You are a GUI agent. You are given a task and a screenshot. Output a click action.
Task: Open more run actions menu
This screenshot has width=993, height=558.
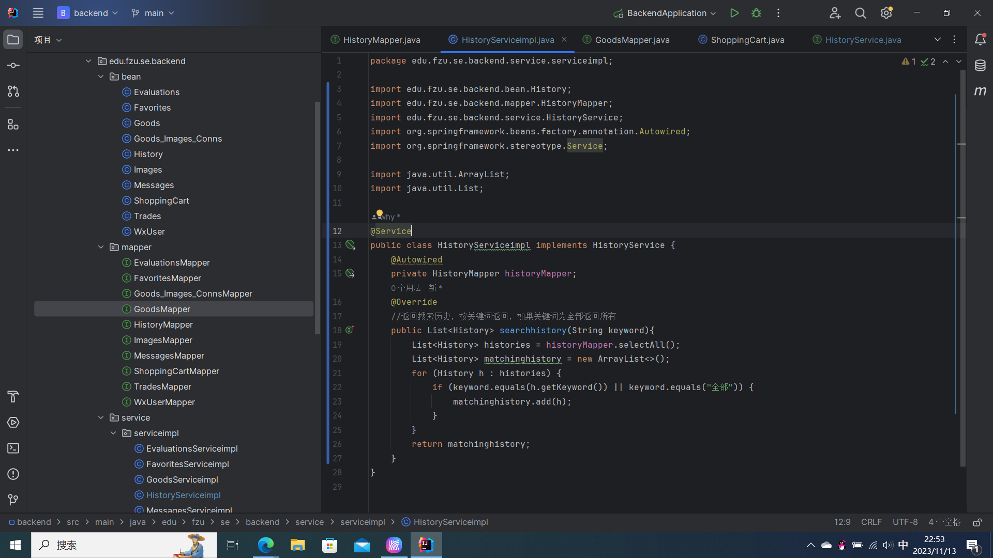[x=778, y=13]
